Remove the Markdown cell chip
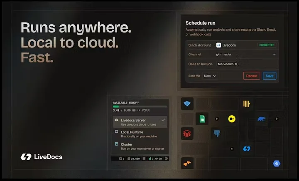 [x=236, y=64]
